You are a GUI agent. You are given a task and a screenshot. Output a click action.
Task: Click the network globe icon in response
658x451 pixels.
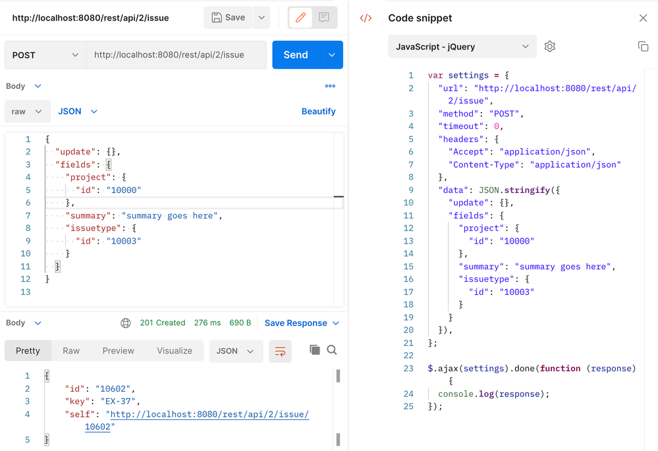(x=125, y=323)
